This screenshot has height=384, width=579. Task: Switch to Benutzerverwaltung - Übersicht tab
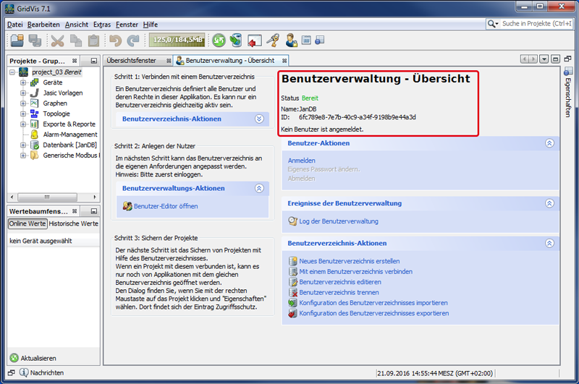(x=229, y=61)
